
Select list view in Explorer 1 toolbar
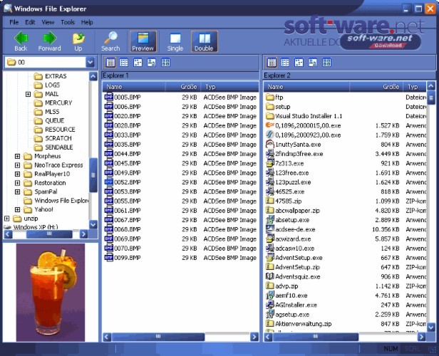click(x=124, y=63)
